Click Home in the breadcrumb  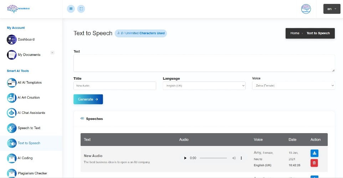[295, 33]
